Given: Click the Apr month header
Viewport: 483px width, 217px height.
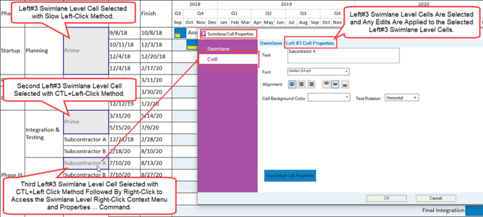Looking at the screenshot, I should [x=257, y=22].
